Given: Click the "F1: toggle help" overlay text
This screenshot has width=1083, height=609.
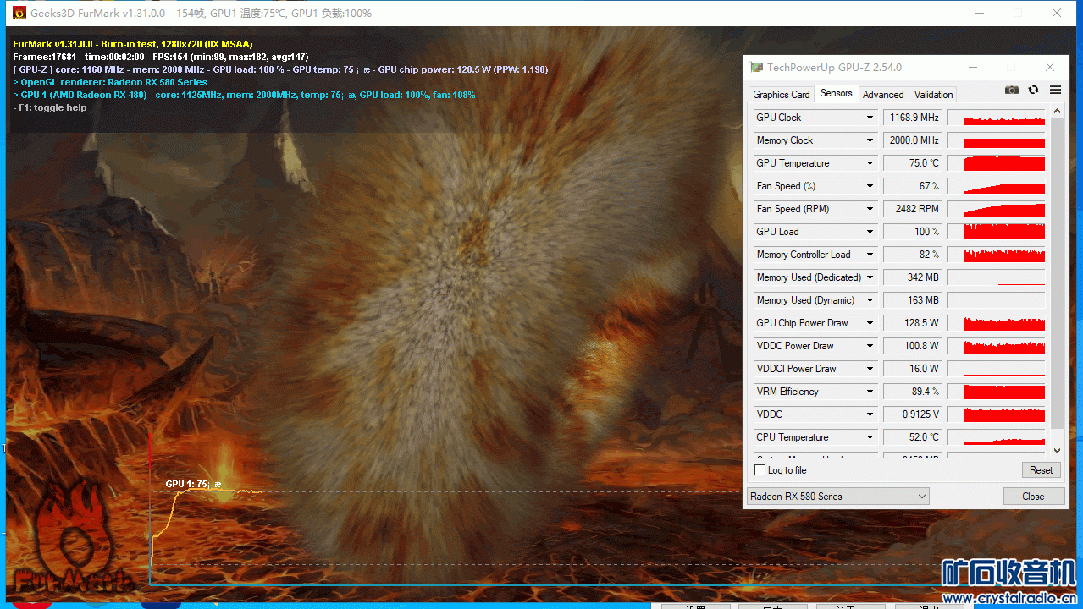Looking at the screenshot, I should pos(50,107).
